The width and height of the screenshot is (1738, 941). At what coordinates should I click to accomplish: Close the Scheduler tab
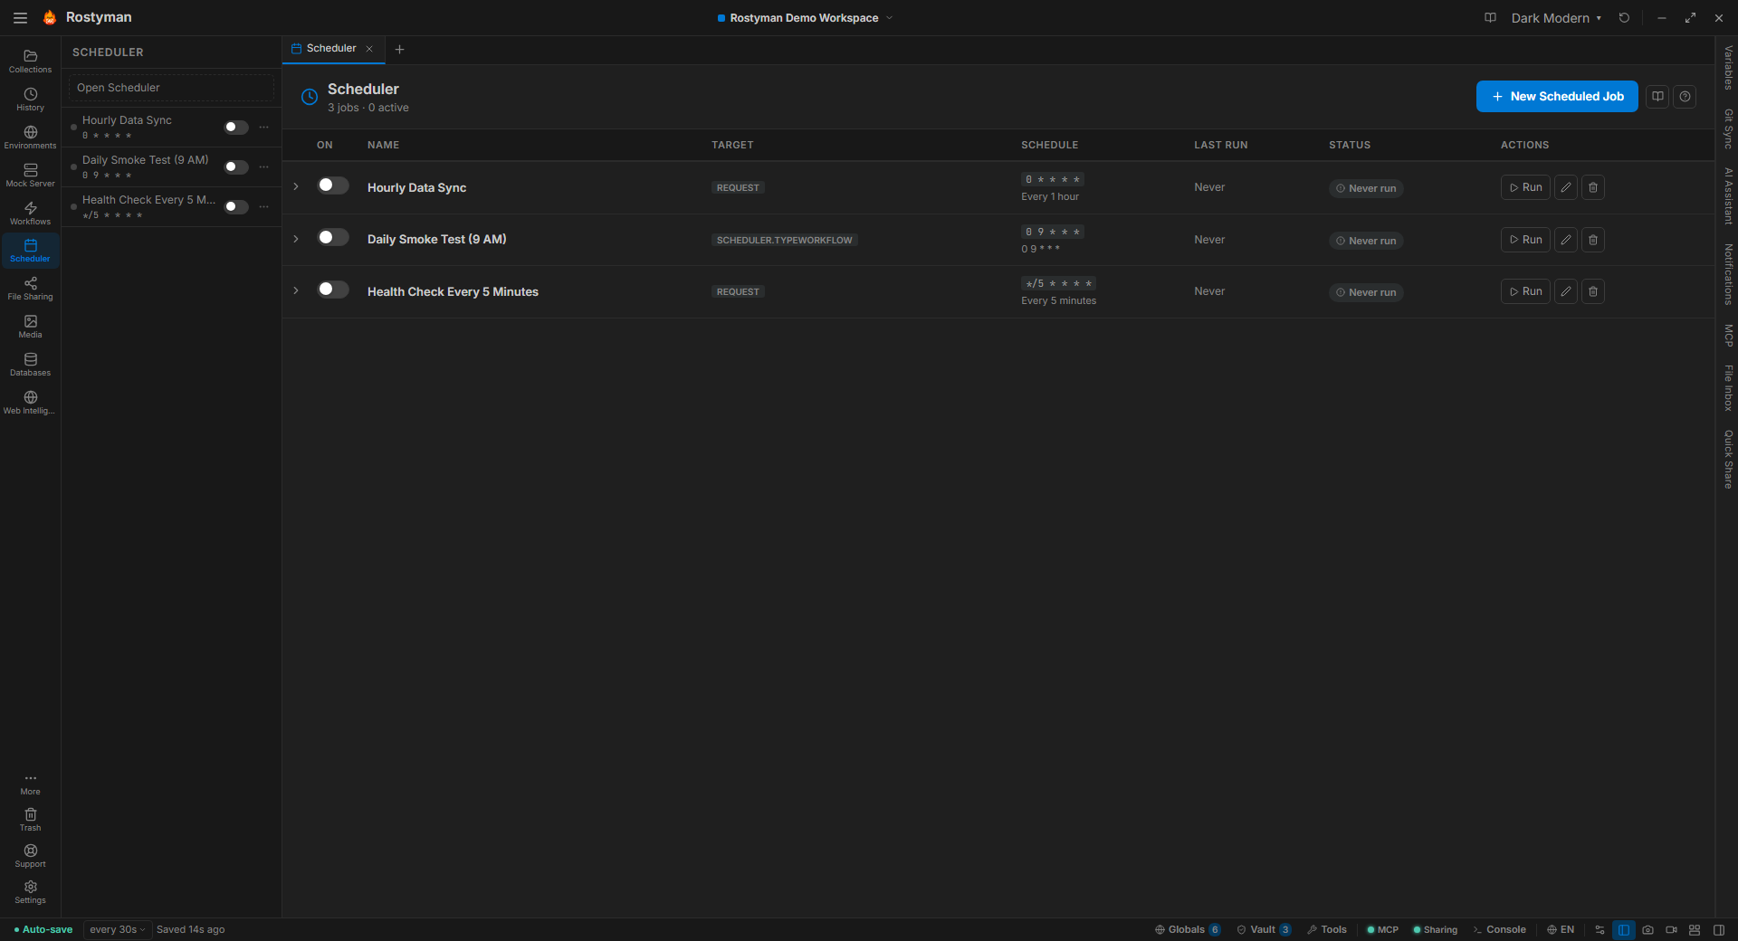[x=369, y=49]
